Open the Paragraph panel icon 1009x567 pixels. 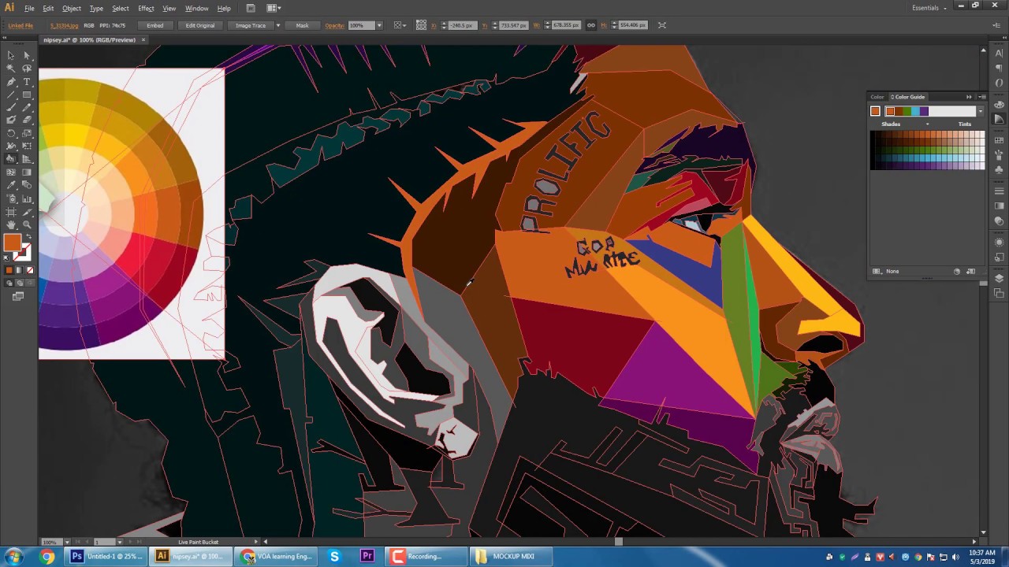coord(999,69)
